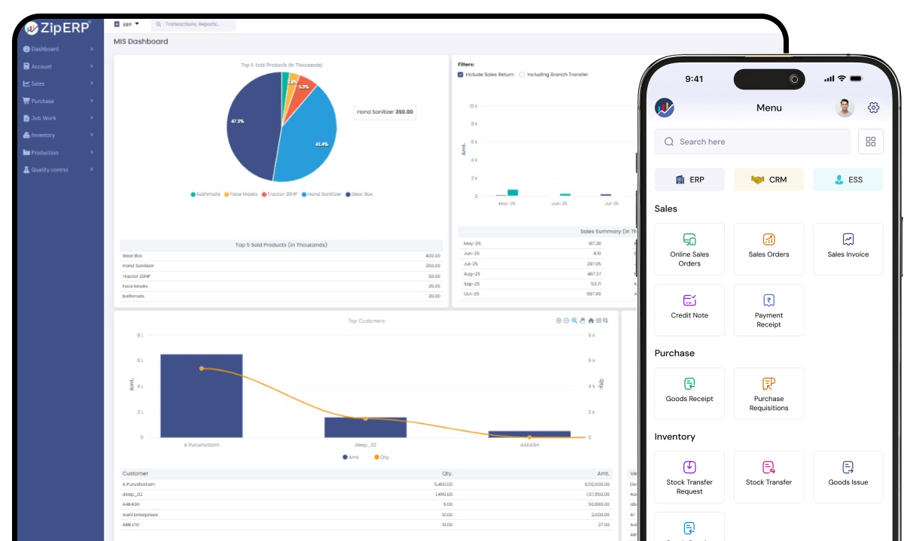
Task: Toggle Qty. series legend in Top Customers
Action: pyautogui.click(x=382, y=457)
